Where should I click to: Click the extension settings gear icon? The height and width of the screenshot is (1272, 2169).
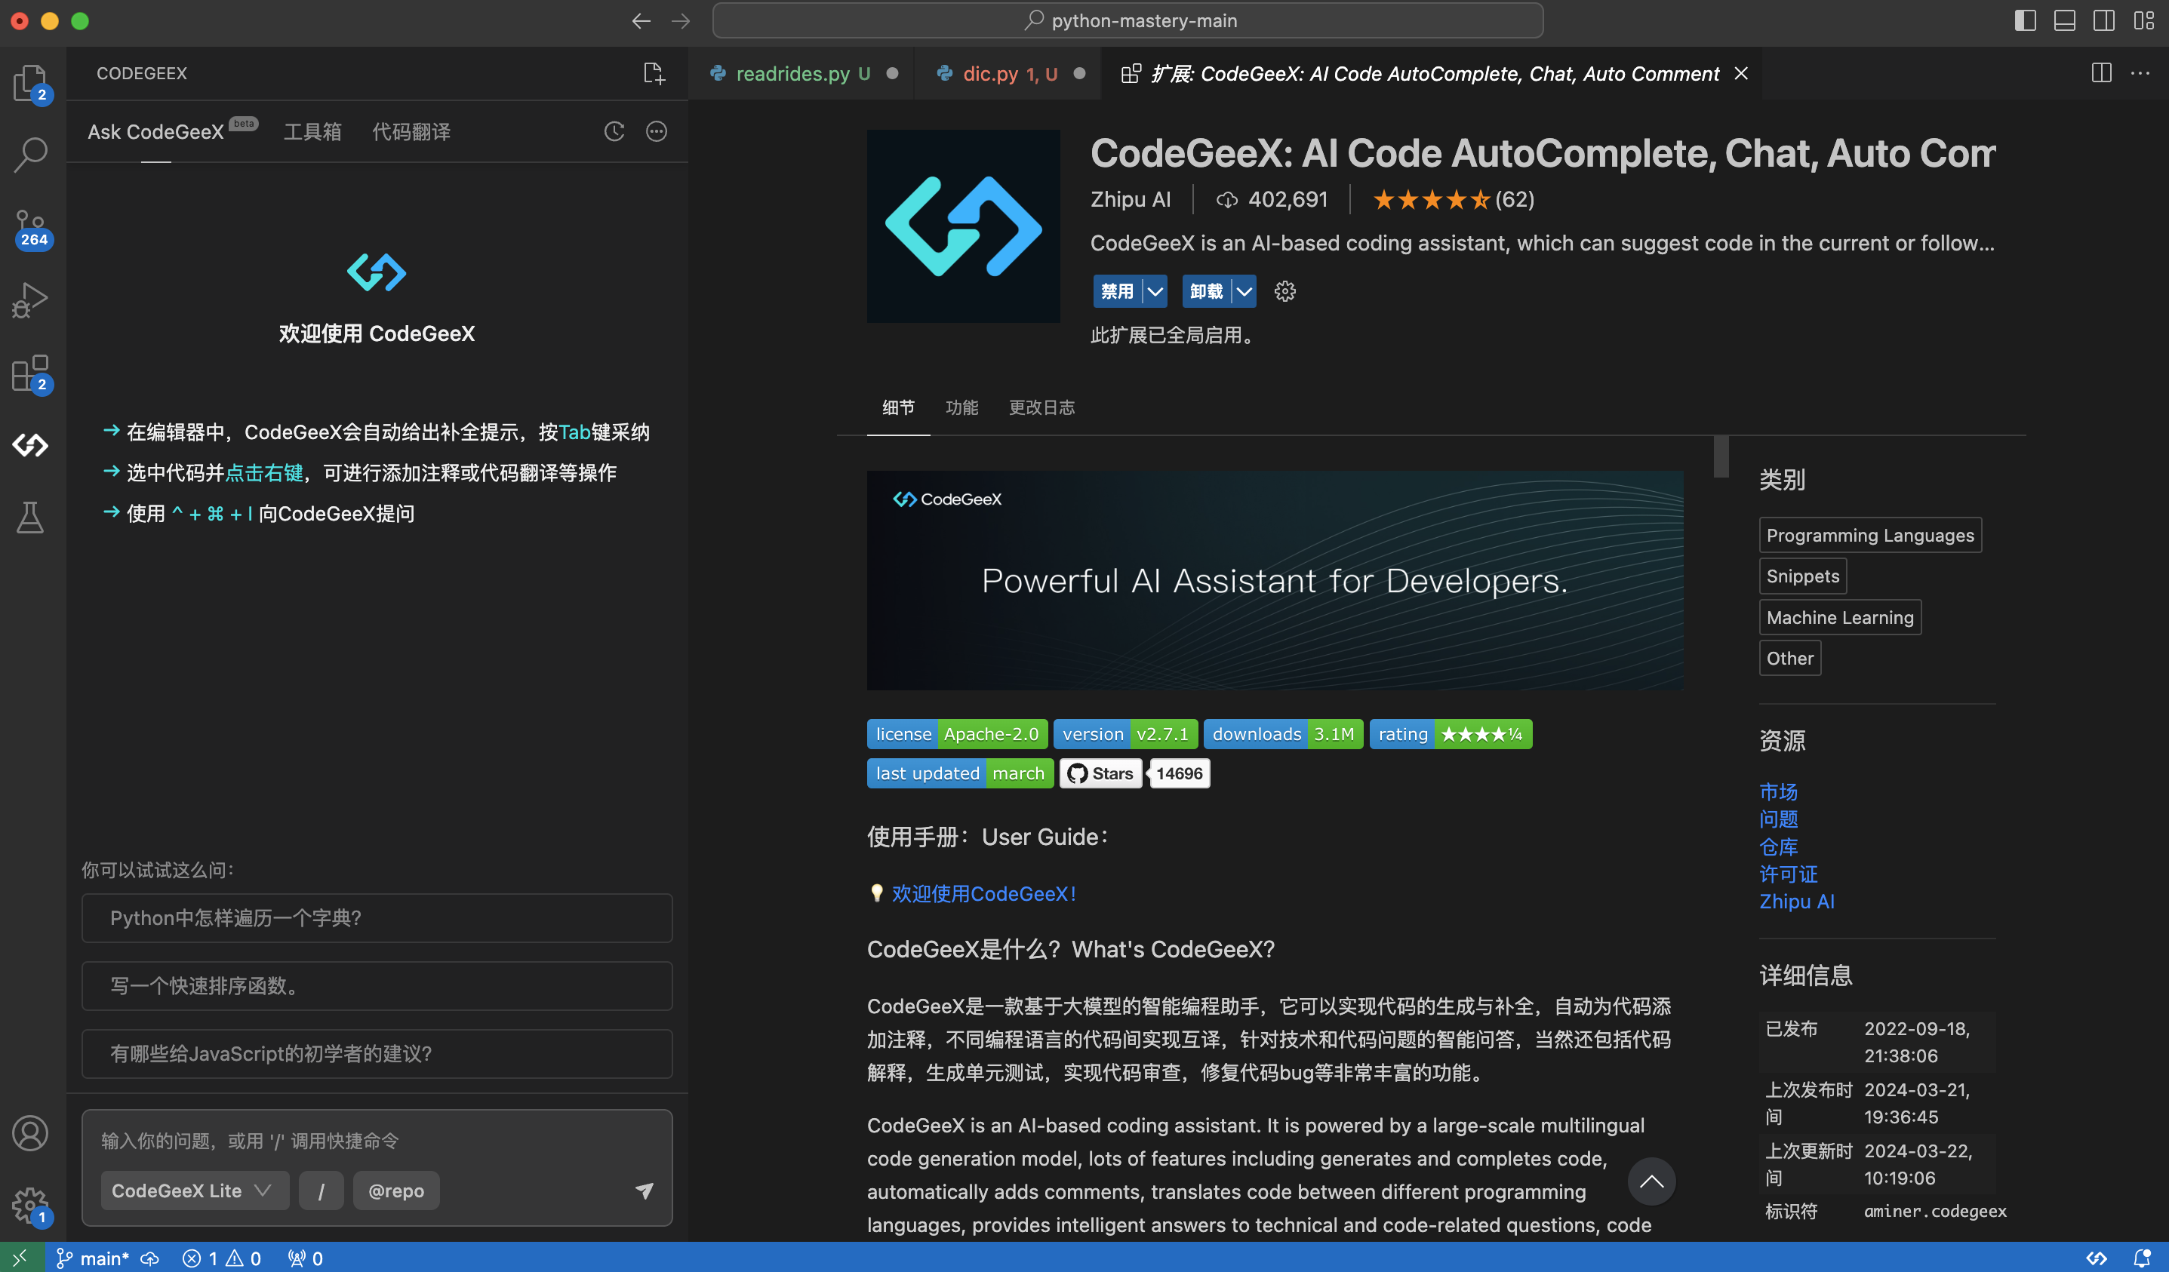coord(1284,292)
